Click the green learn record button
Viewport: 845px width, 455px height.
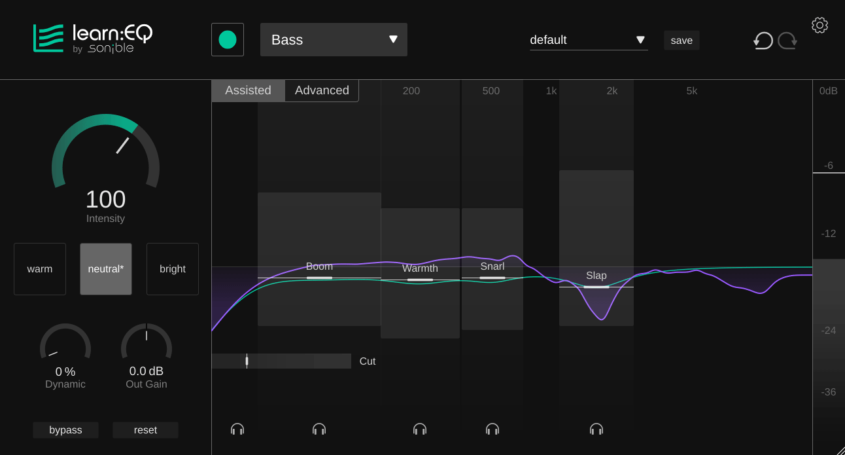point(228,40)
